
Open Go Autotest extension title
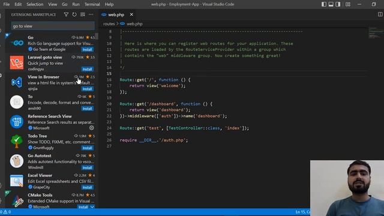40,155
